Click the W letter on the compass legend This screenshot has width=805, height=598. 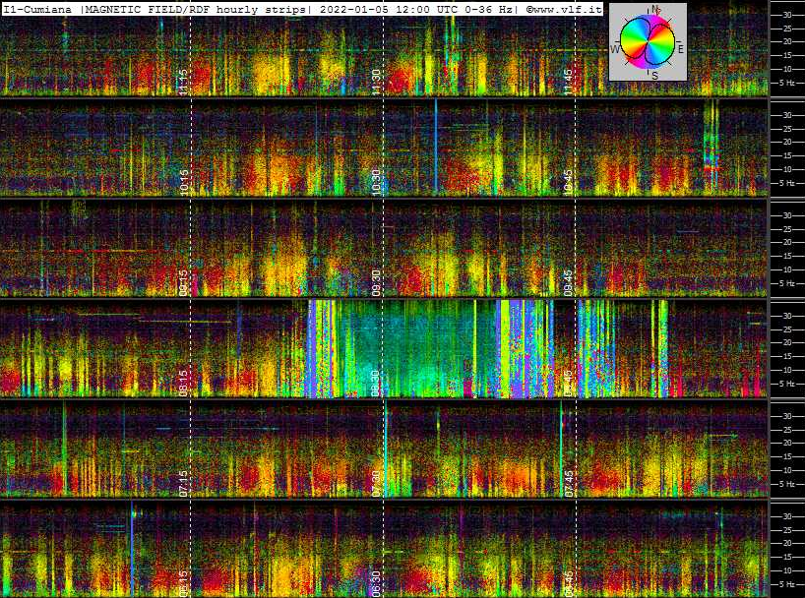pos(614,49)
